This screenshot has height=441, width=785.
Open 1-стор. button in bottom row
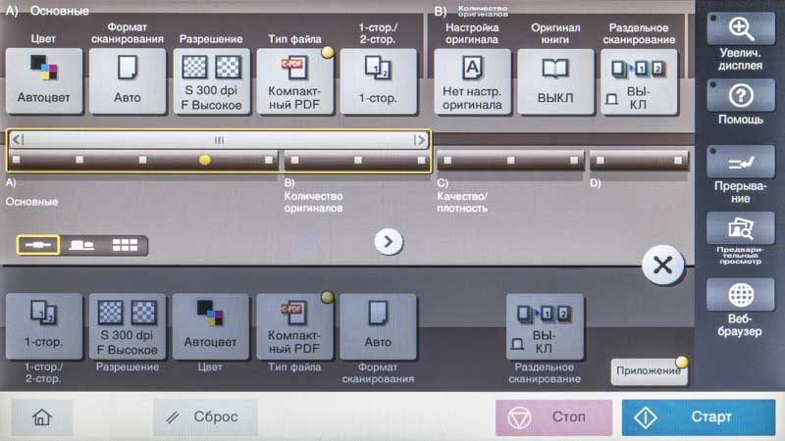pos(44,326)
